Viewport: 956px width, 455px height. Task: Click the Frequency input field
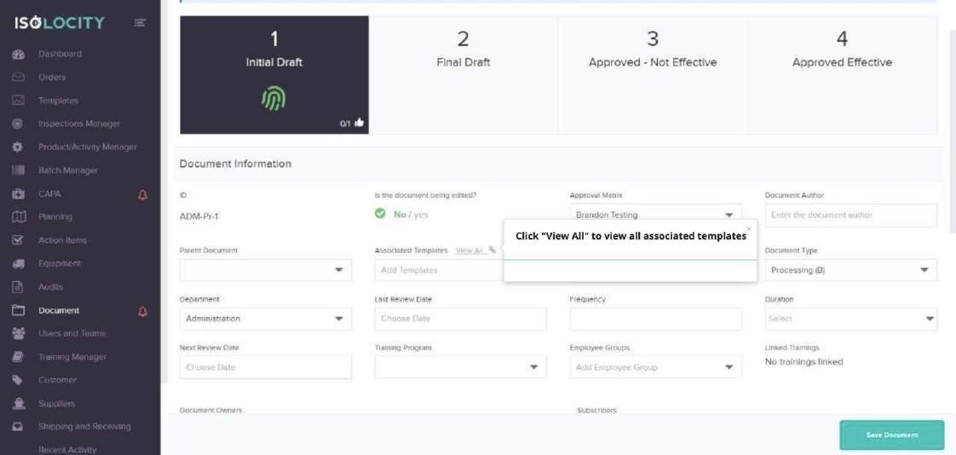tap(655, 319)
